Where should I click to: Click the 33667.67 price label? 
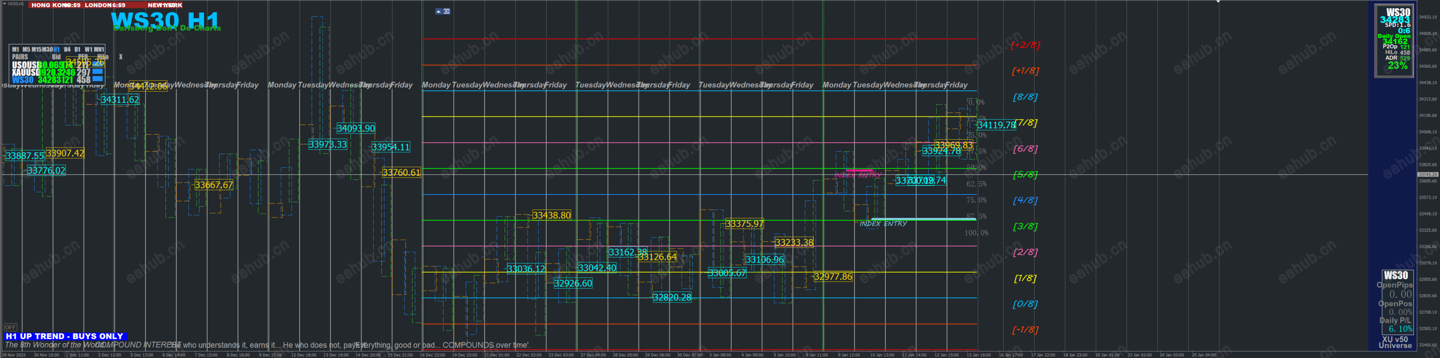214,185
